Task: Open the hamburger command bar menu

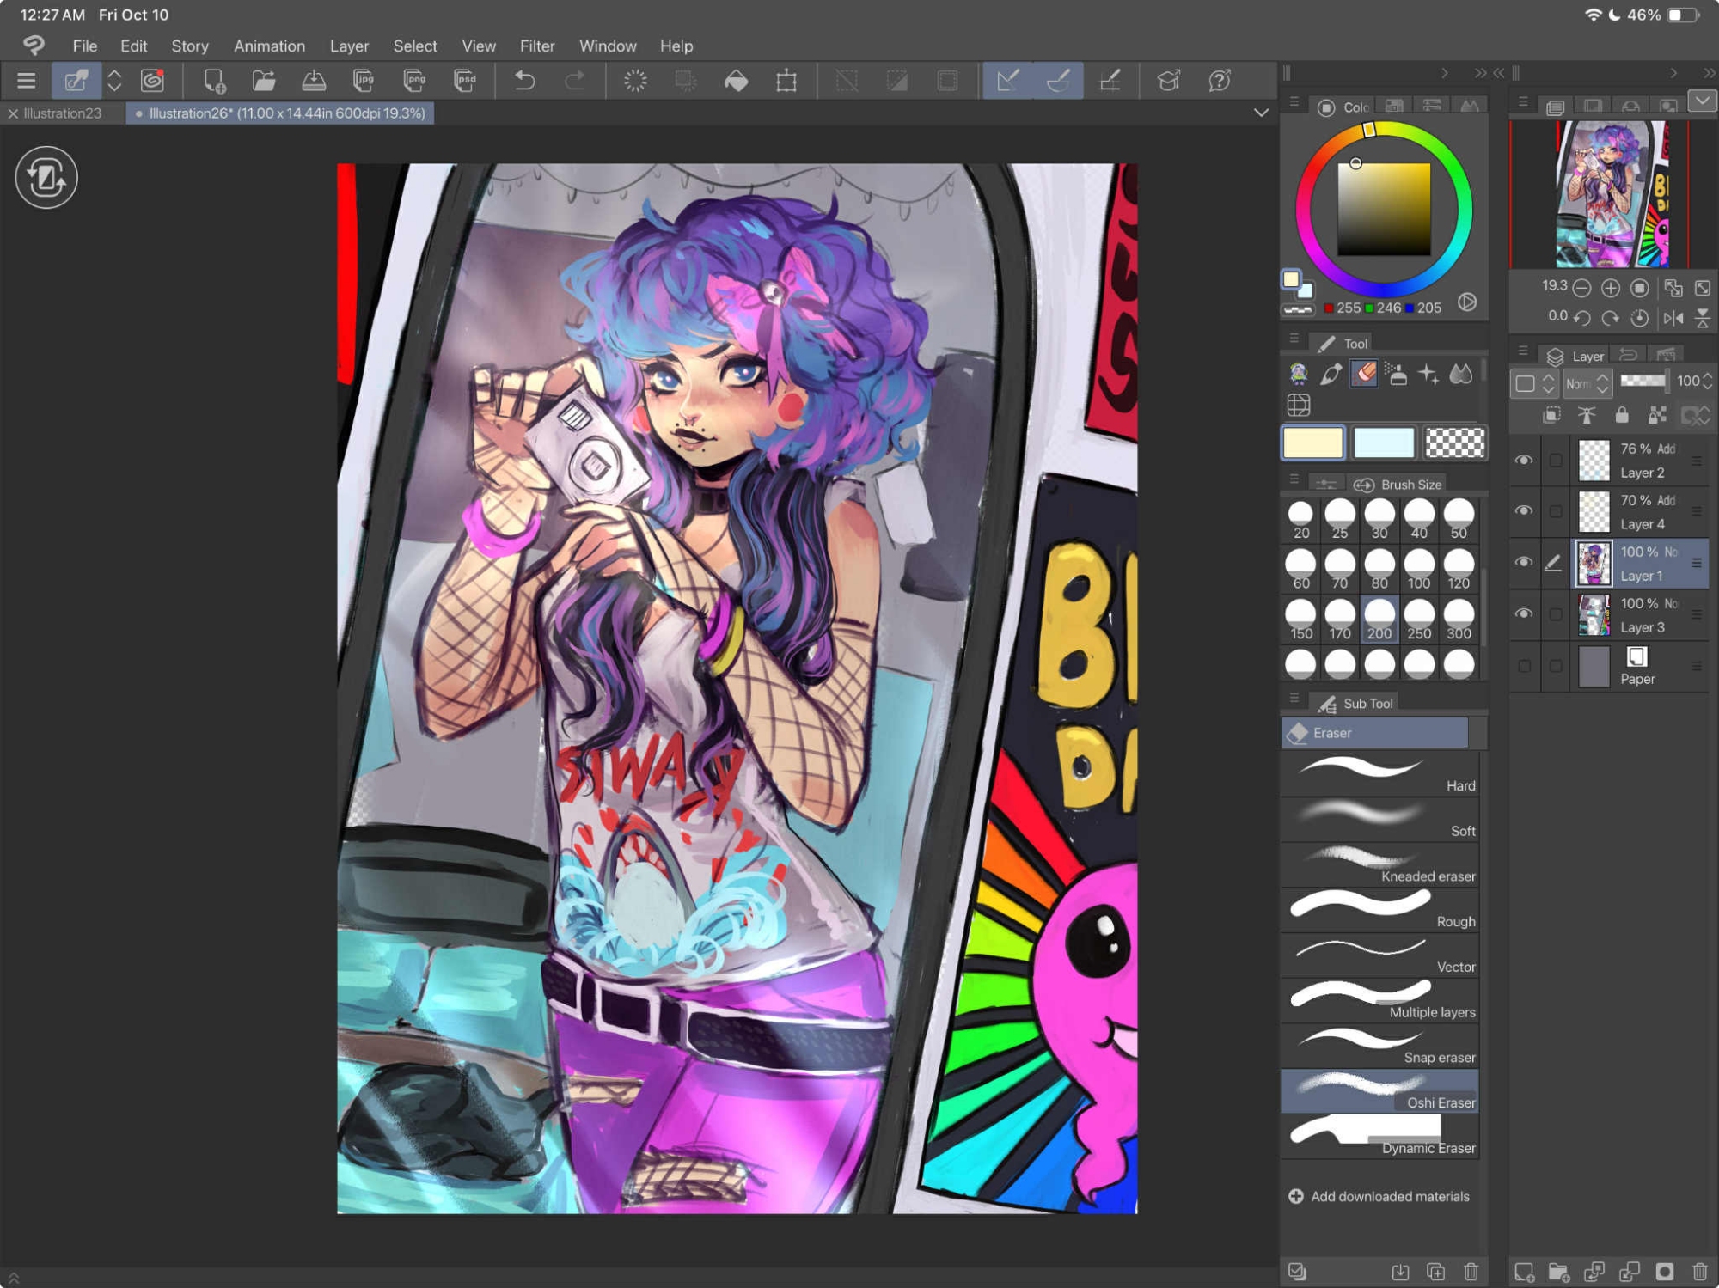Action: tap(26, 81)
